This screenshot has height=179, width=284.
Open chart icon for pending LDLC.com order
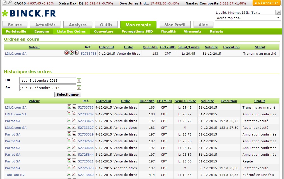tap(77, 53)
